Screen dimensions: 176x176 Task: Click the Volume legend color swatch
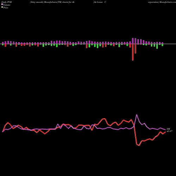point(2,4)
